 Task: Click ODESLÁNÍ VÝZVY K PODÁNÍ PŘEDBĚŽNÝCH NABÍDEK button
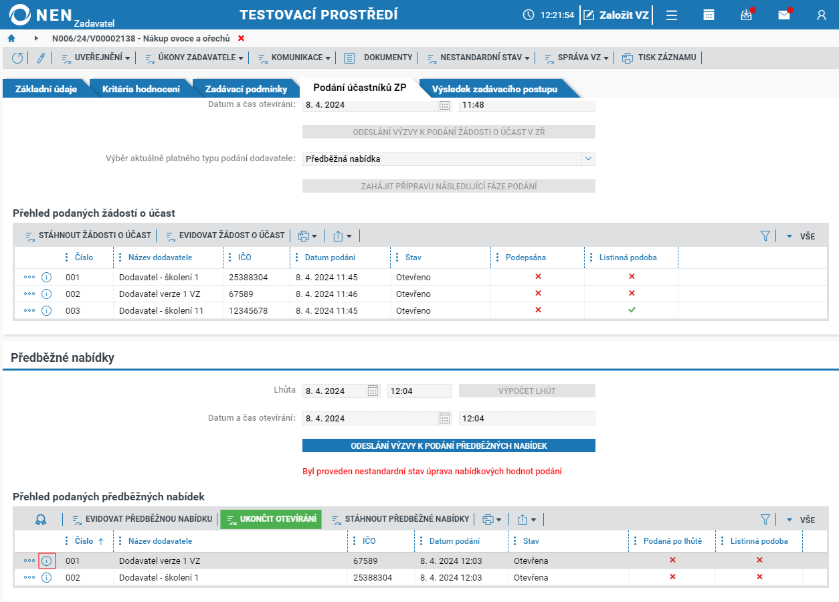(x=448, y=445)
